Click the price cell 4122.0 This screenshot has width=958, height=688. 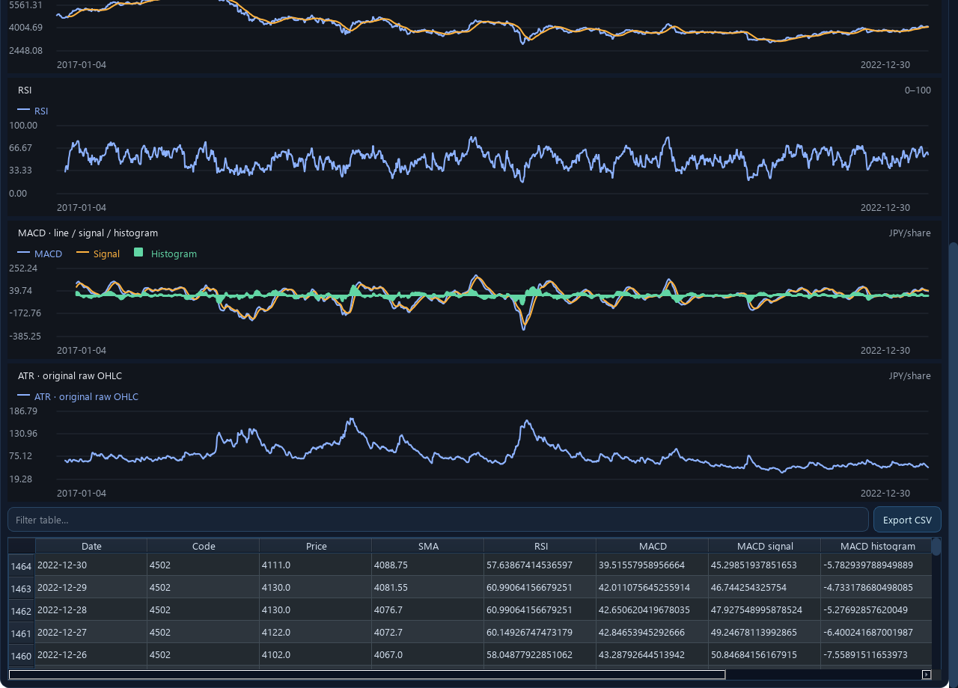coord(316,632)
